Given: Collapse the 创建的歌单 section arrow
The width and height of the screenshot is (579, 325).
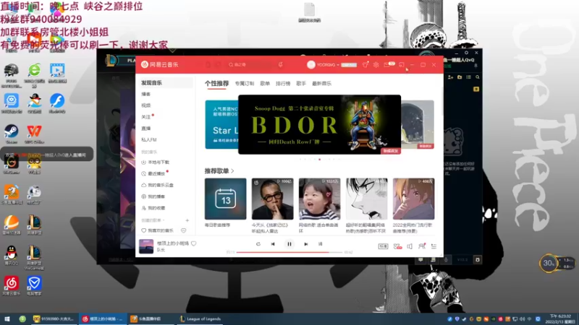Looking at the screenshot, I should tap(164, 220).
